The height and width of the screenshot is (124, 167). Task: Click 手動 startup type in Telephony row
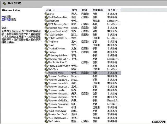pos(95,42)
